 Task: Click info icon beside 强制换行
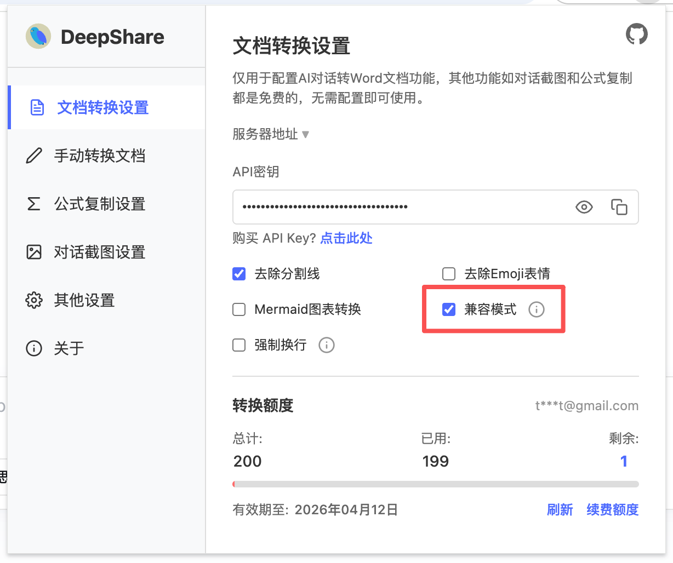coord(327,345)
